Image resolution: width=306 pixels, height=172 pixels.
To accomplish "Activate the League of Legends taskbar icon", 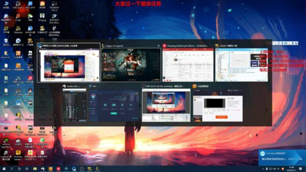I will coord(97,169).
